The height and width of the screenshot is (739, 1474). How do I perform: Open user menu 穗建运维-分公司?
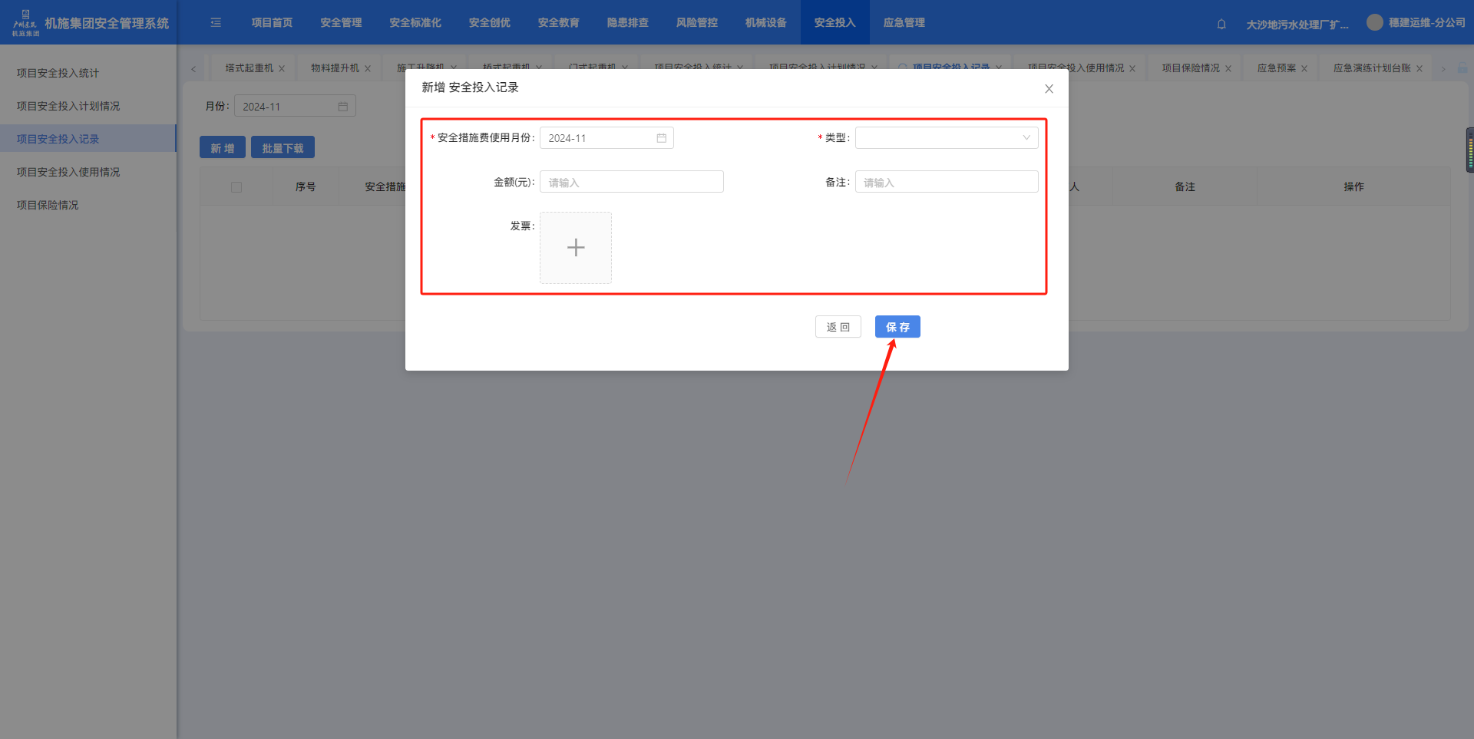click(x=1416, y=23)
